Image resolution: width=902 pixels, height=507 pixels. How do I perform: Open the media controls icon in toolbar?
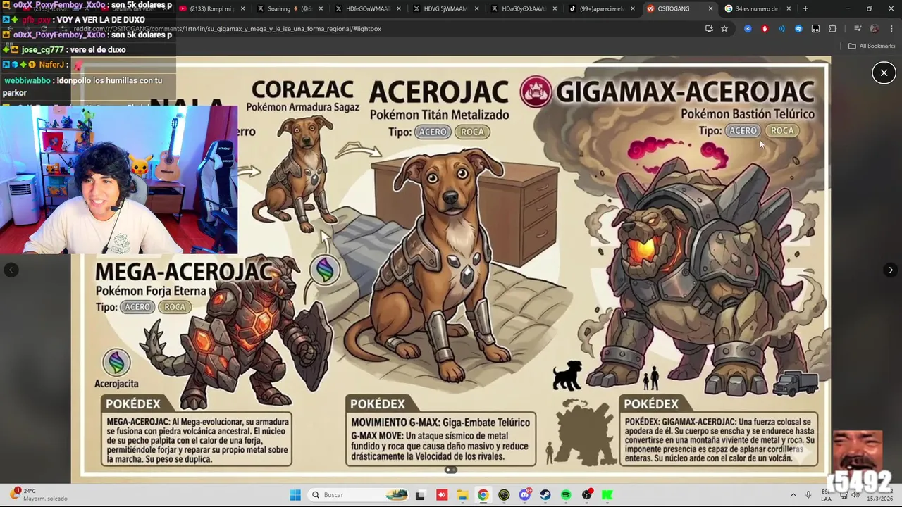point(857,29)
